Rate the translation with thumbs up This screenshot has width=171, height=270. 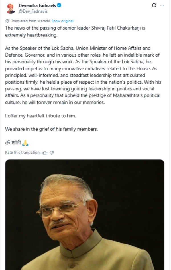pyautogui.click(x=44, y=153)
